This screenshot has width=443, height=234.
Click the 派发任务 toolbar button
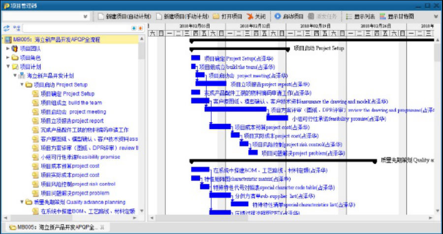coord(322,16)
